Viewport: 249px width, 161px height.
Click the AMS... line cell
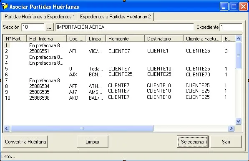coord(96,92)
